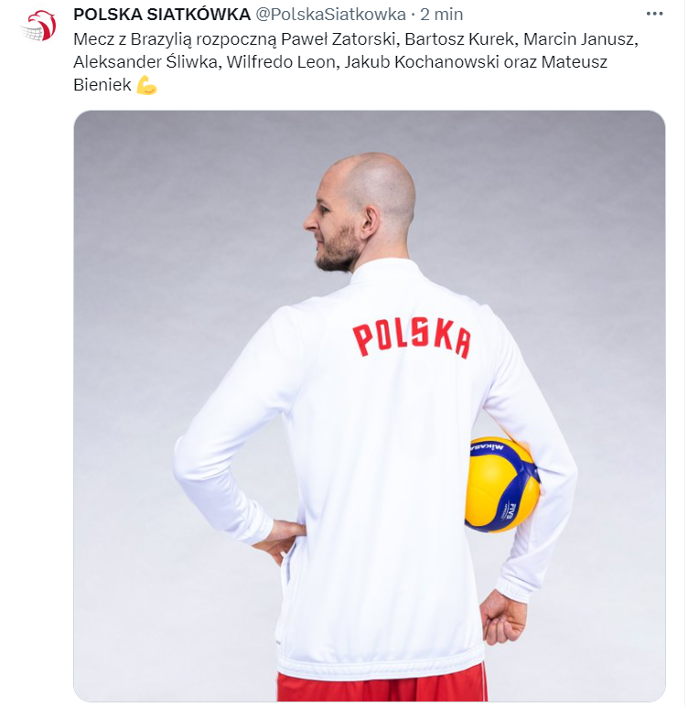
Task: Click the name Wilfredo Leon in tweet
Action: pyautogui.click(x=283, y=62)
